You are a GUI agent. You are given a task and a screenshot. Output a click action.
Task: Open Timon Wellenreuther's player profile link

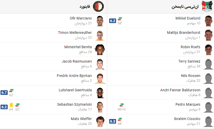[75, 33]
